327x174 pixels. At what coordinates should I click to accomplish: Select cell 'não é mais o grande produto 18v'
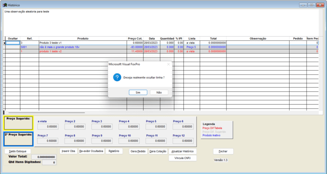pyautogui.click(x=83, y=47)
